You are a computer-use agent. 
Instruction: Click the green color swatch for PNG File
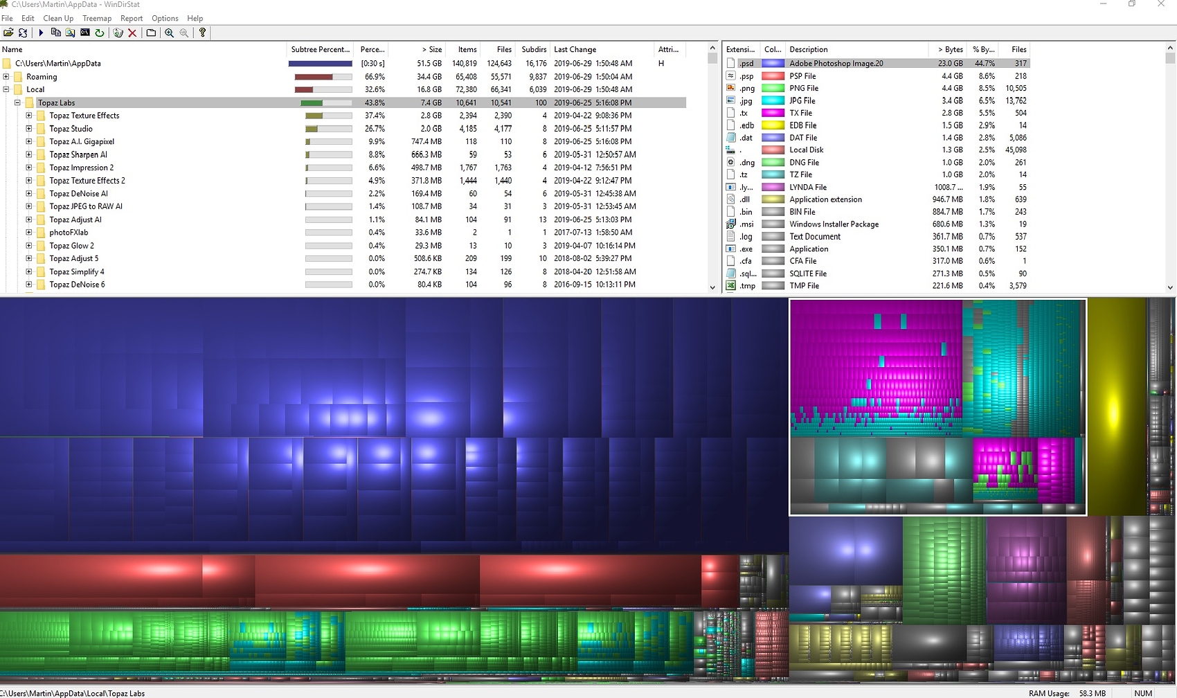[x=772, y=88]
